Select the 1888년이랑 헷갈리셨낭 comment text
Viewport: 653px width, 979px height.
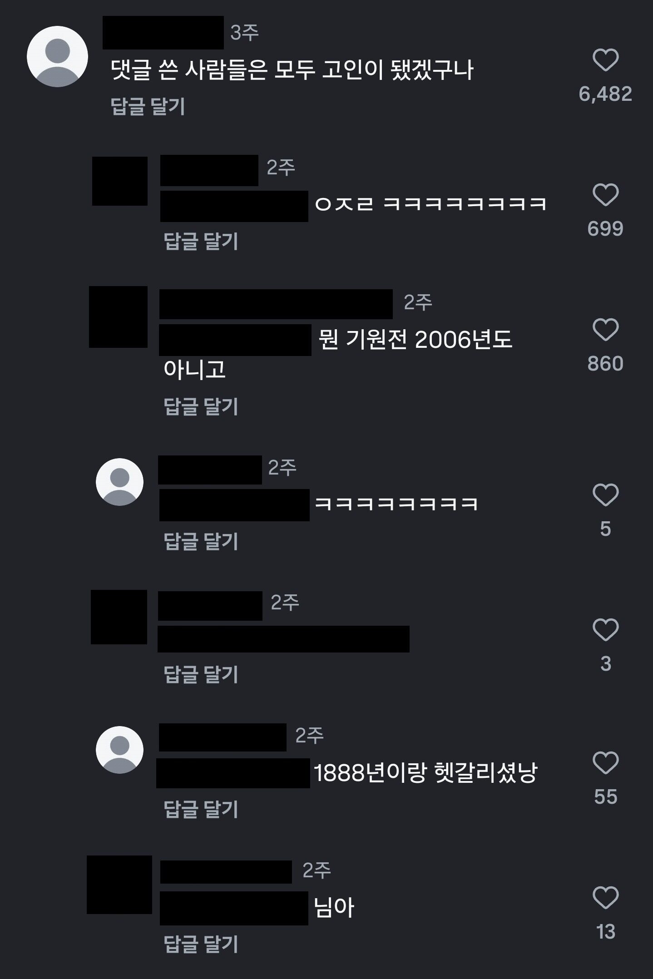coord(425,772)
